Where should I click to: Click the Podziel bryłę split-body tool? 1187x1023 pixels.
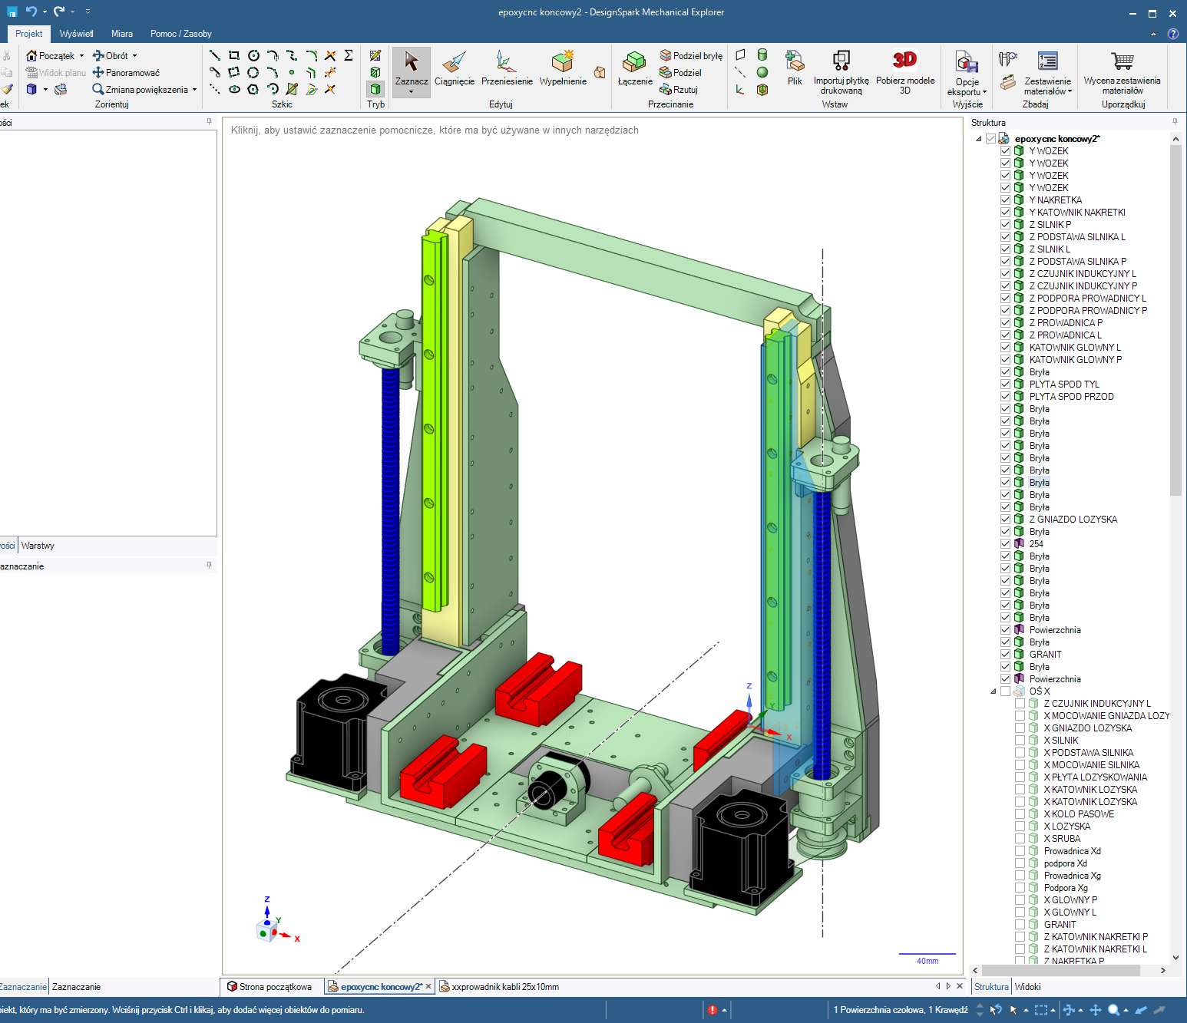coord(691,55)
